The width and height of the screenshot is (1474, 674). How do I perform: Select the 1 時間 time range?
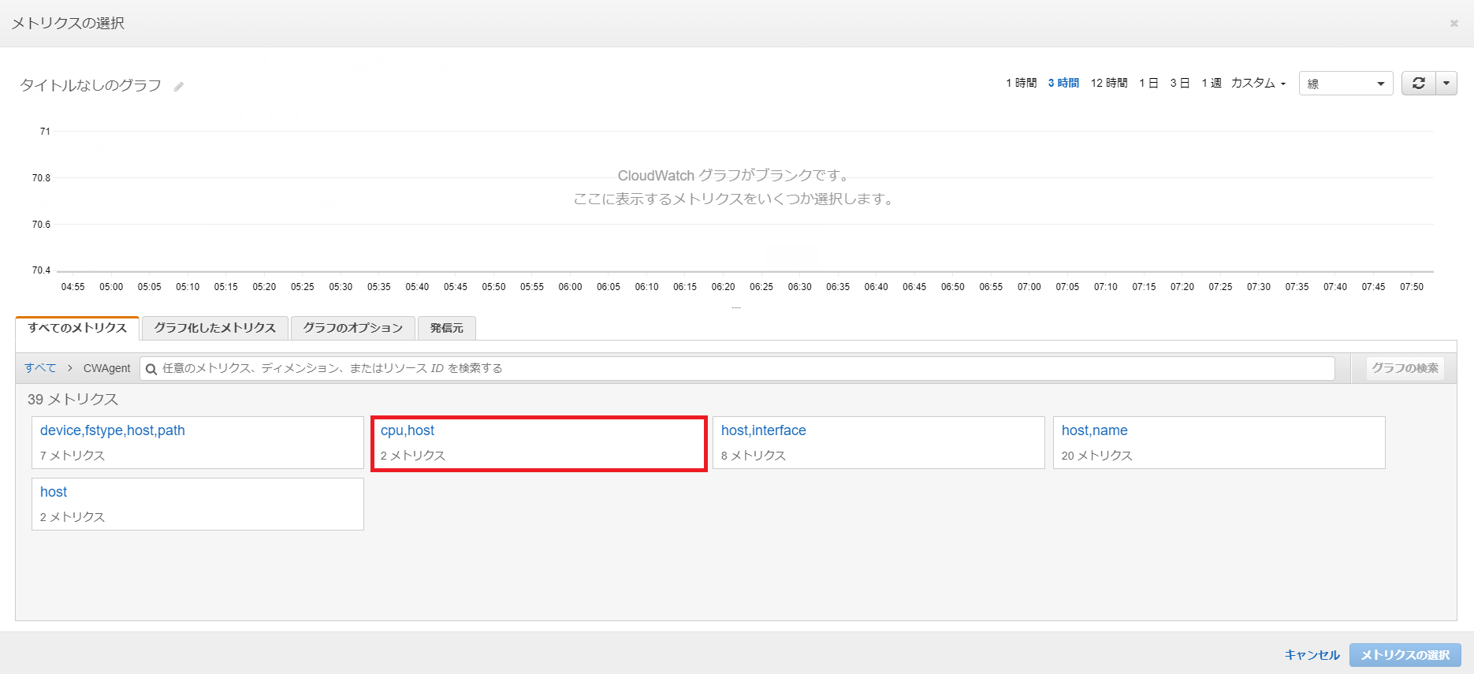pos(1021,83)
